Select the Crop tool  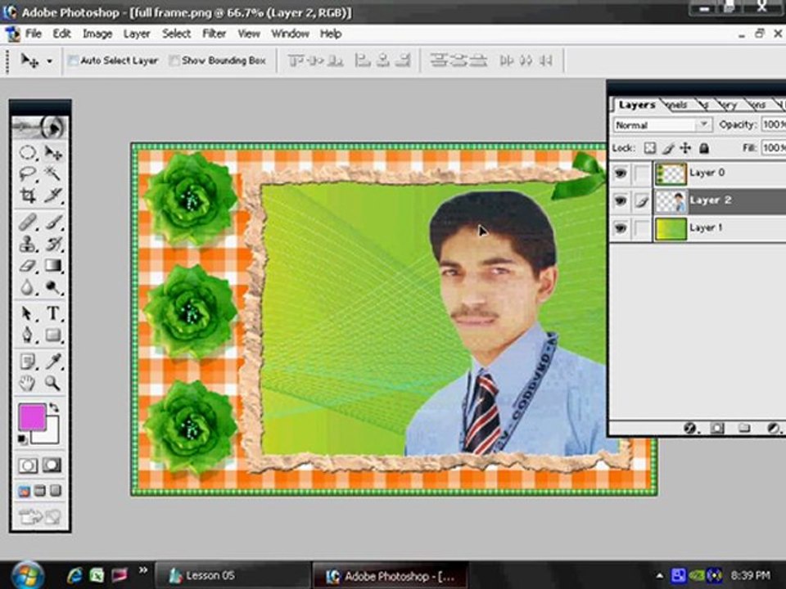pos(28,195)
